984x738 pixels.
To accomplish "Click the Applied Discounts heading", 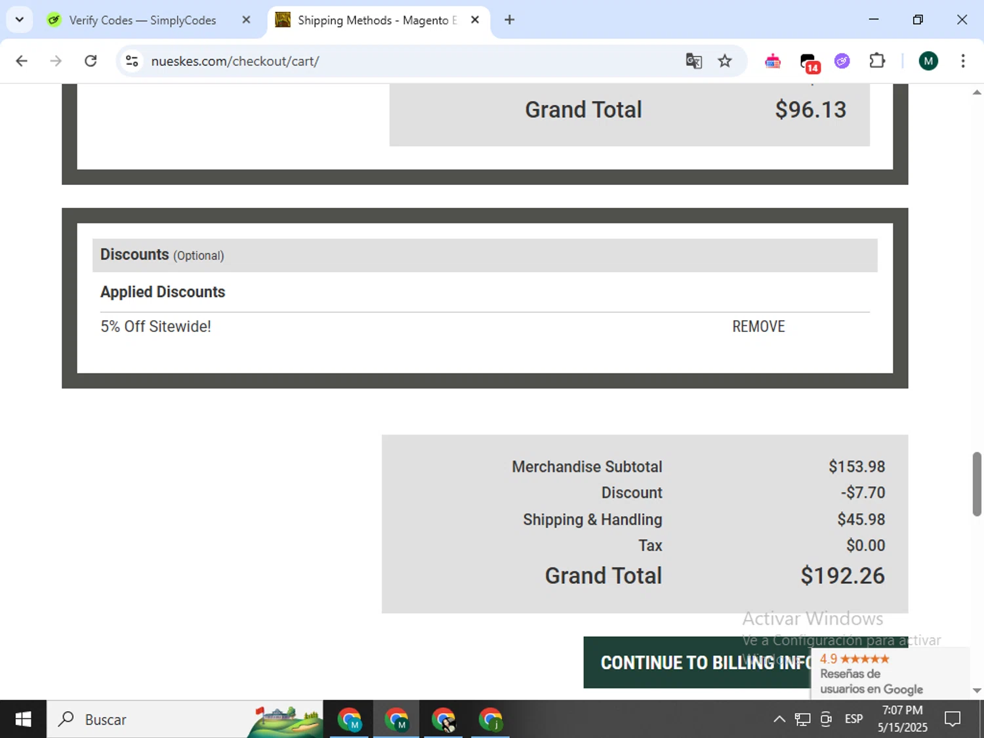I will coord(163,292).
